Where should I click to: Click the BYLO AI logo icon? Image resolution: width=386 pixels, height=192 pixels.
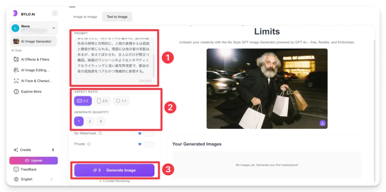(15, 14)
